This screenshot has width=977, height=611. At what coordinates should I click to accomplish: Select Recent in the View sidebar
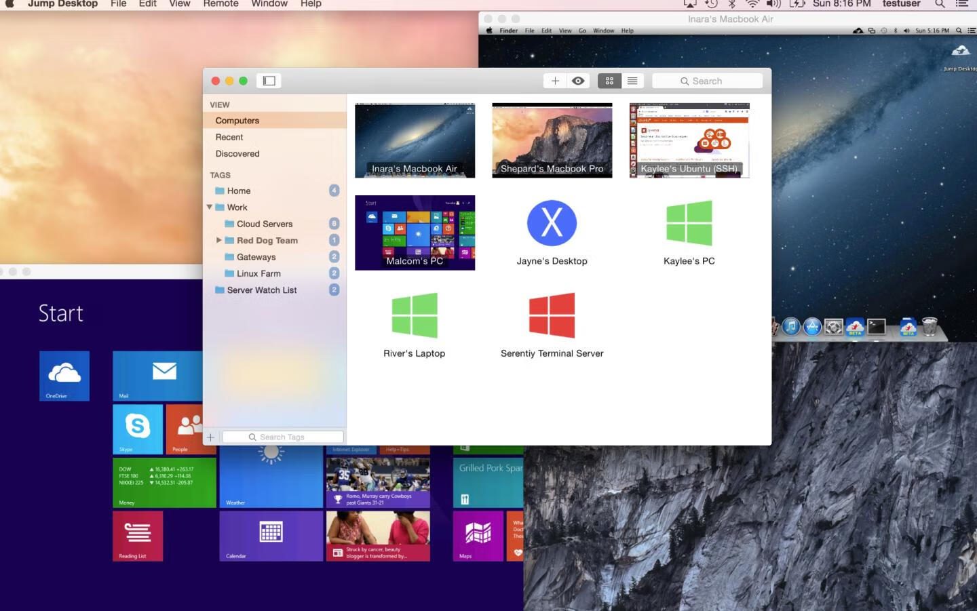click(x=229, y=137)
